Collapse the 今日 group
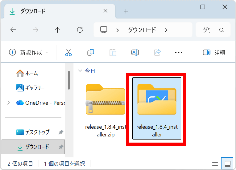This screenshot has height=170, width=236. [80, 71]
